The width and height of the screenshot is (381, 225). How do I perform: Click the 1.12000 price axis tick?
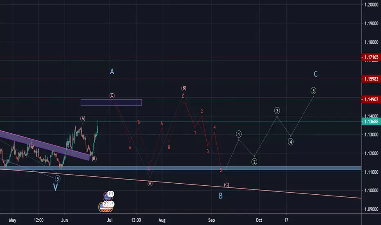pyautogui.click(x=371, y=153)
